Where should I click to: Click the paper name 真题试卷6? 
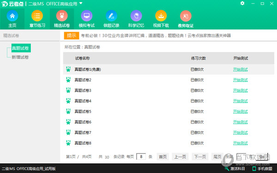[x=83, y=122]
